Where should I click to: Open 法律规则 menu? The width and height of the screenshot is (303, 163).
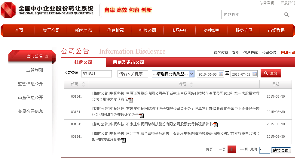(212, 30)
